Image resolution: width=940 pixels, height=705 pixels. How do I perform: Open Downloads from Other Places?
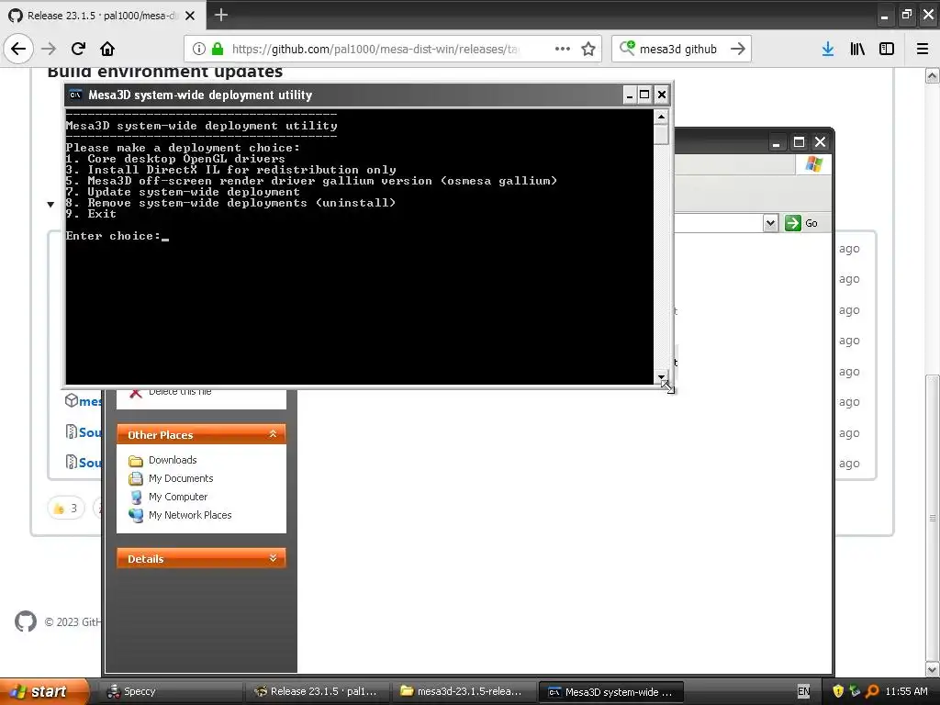click(x=173, y=460)
